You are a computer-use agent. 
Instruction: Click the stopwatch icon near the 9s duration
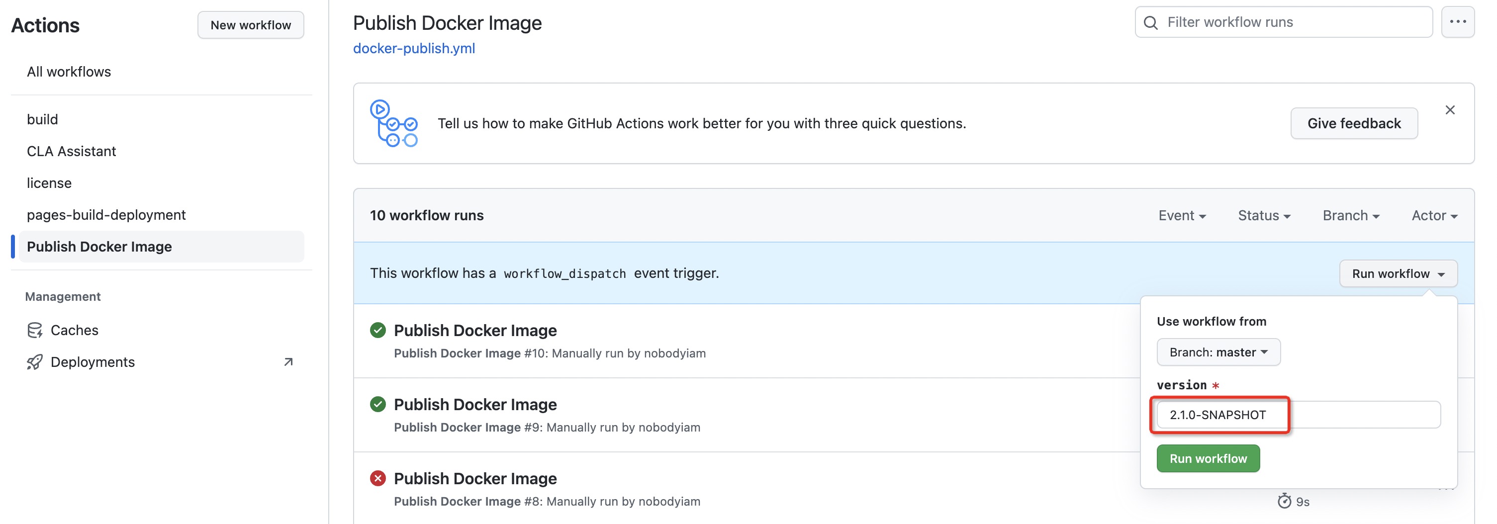[x=1286, y=501]
